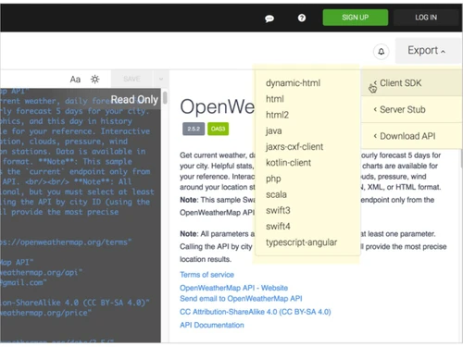Select jaxrs-cxf-client SDK option
463x347 pixels.
click(x=294, y=147)
